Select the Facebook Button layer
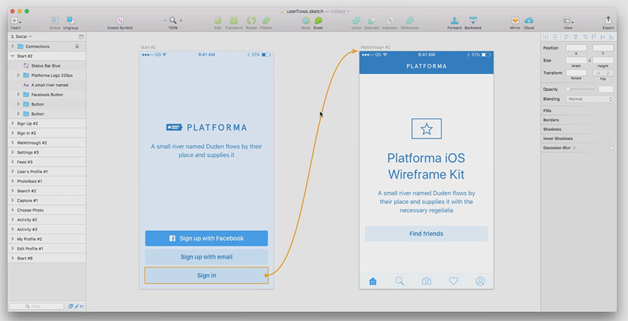This screenshot has width=628, height=321. pos(47,95)
